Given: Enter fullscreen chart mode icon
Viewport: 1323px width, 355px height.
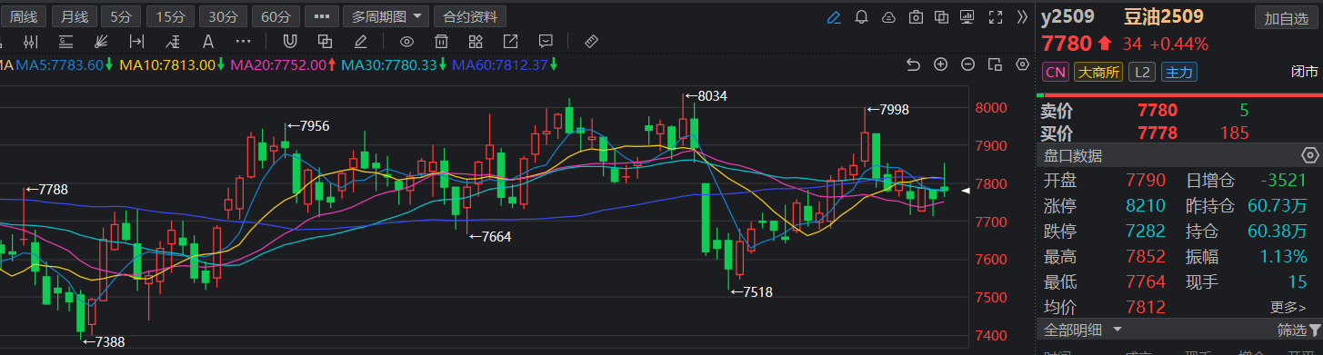Looking at the screenshot, I should pyautogui.click(x=995, y=16).
